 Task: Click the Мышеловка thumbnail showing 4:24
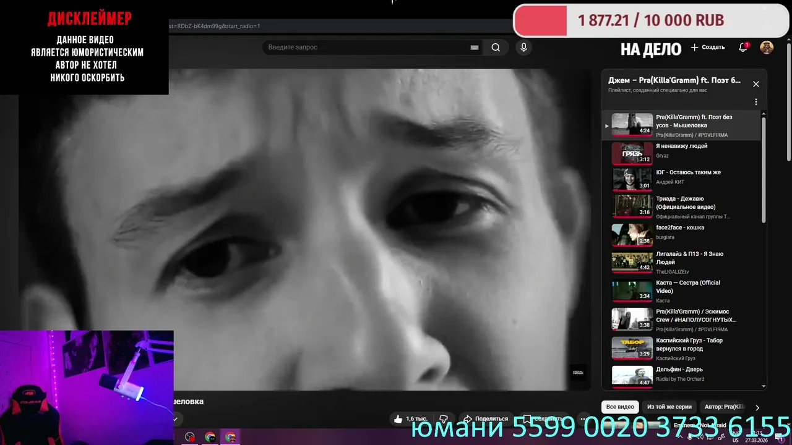(632, 124)
